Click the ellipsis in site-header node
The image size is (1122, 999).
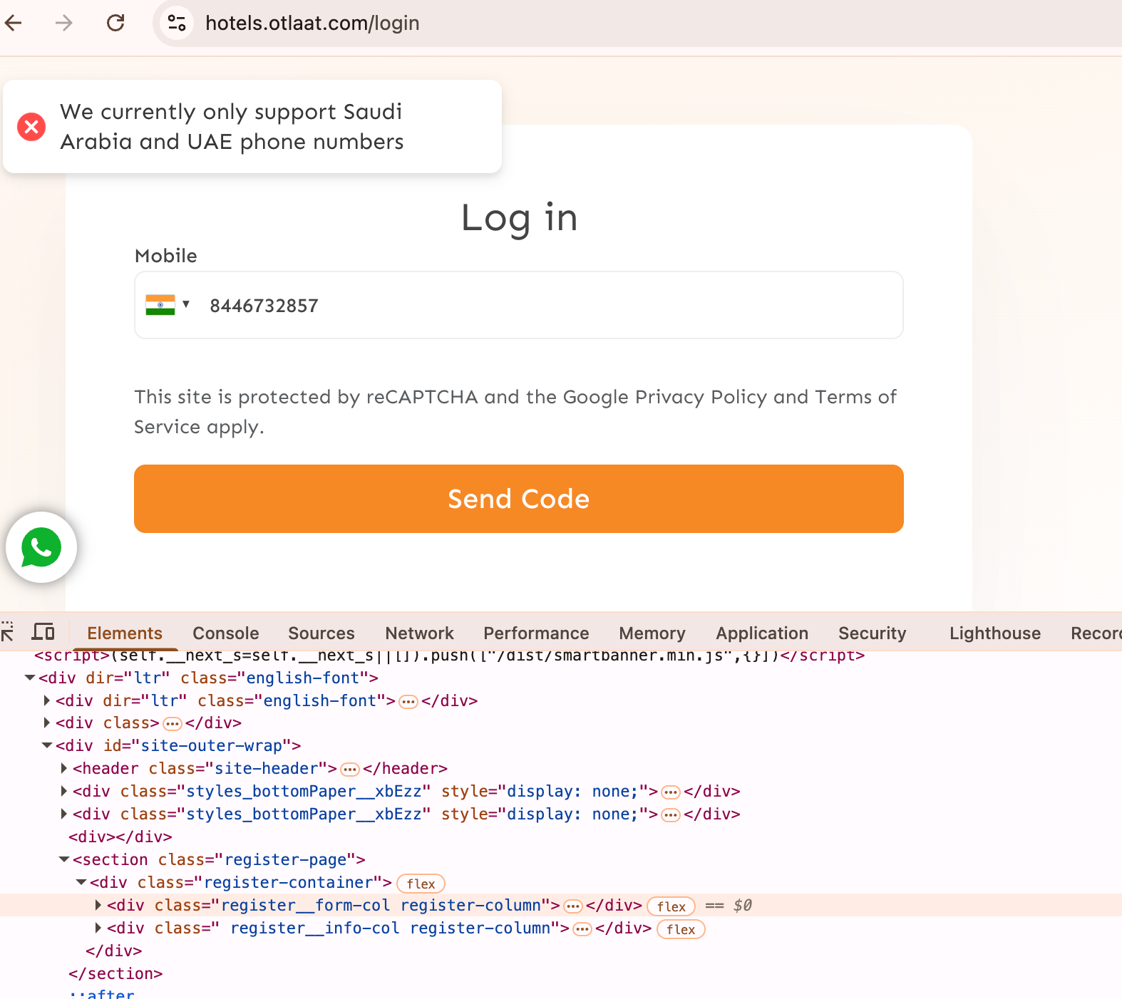click(x=350, y=770)
